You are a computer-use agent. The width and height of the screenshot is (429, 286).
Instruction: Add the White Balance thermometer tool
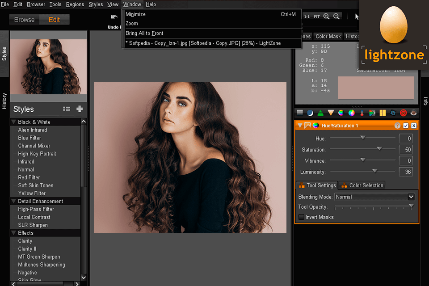pyautogui.click(x=362, y=113)
